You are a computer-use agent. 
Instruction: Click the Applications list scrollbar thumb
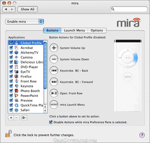pos(45,65)
